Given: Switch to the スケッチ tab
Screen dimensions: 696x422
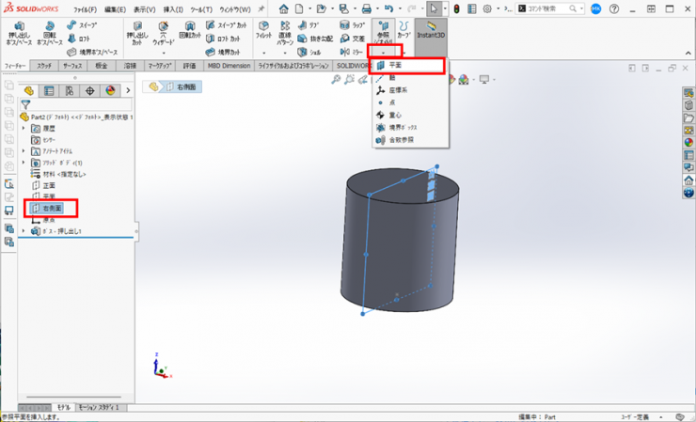Looking at the screenshot, I should pos(44,67).
